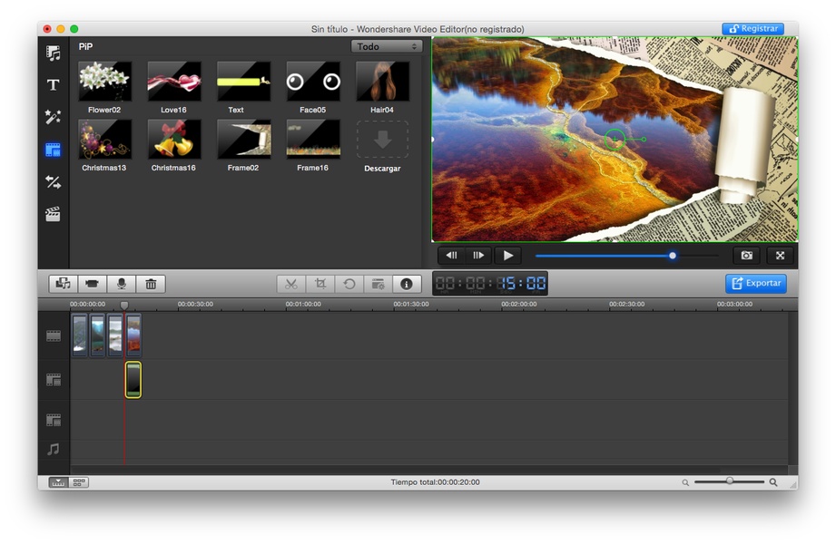Select the crop tool icon

tap(320, 284)
